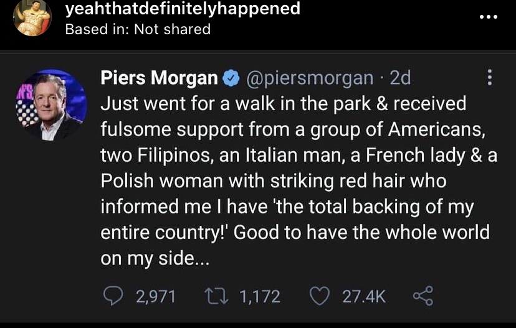Open yeahthatdefinitelyhappened profile picture
516x328 pixels.
pos(32,17)
